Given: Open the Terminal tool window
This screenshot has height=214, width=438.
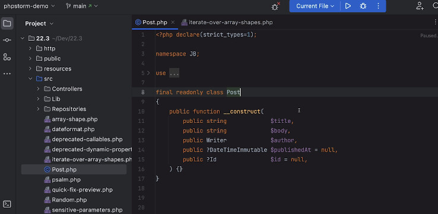Looking at the screenshot, I should (x=7, y=204).
